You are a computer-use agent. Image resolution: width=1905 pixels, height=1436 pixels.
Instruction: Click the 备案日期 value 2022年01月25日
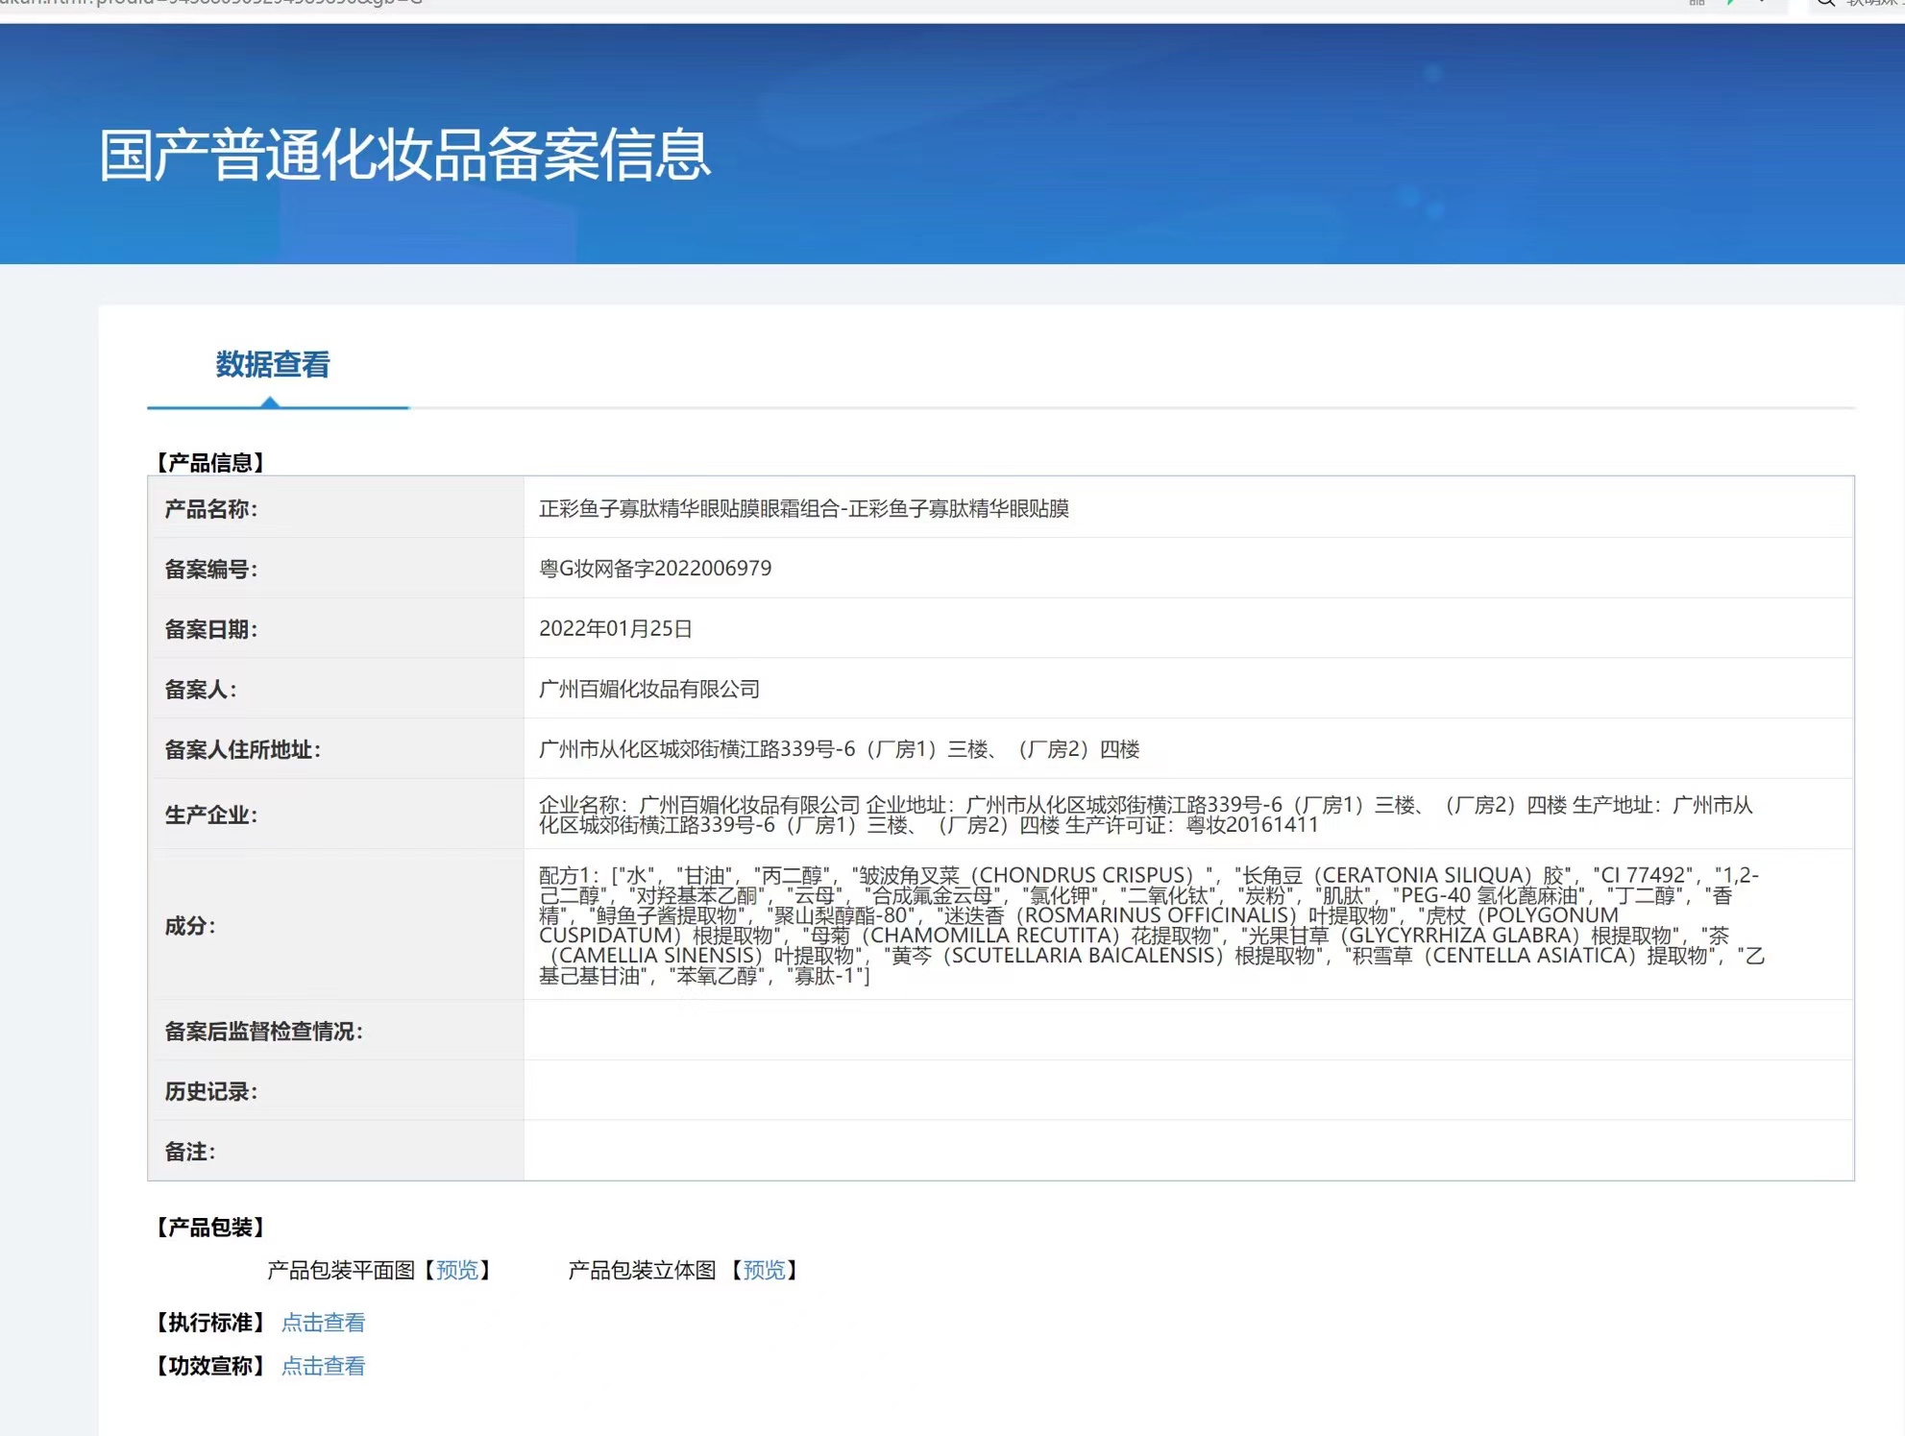615,628
